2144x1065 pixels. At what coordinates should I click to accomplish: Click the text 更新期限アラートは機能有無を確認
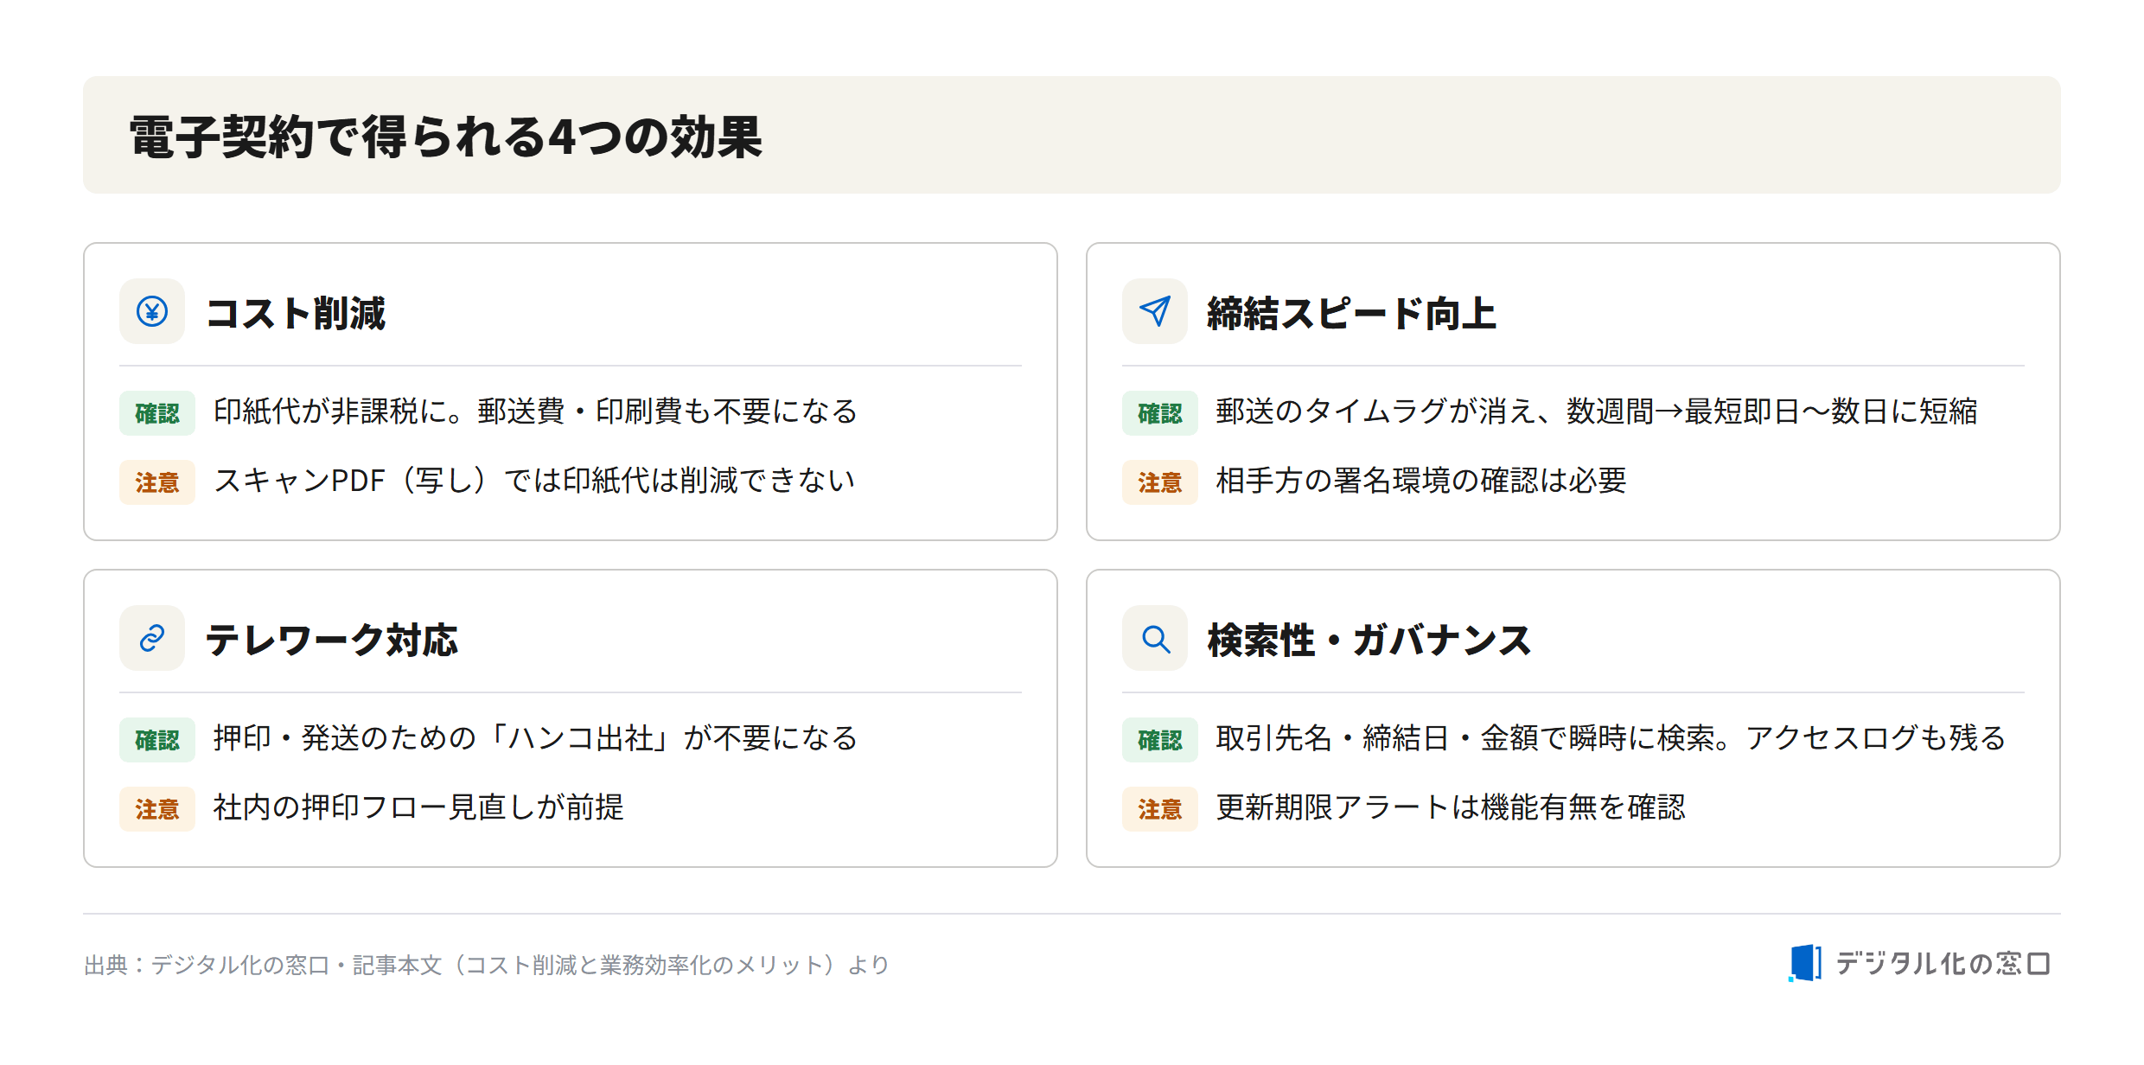coord(1451,807)
